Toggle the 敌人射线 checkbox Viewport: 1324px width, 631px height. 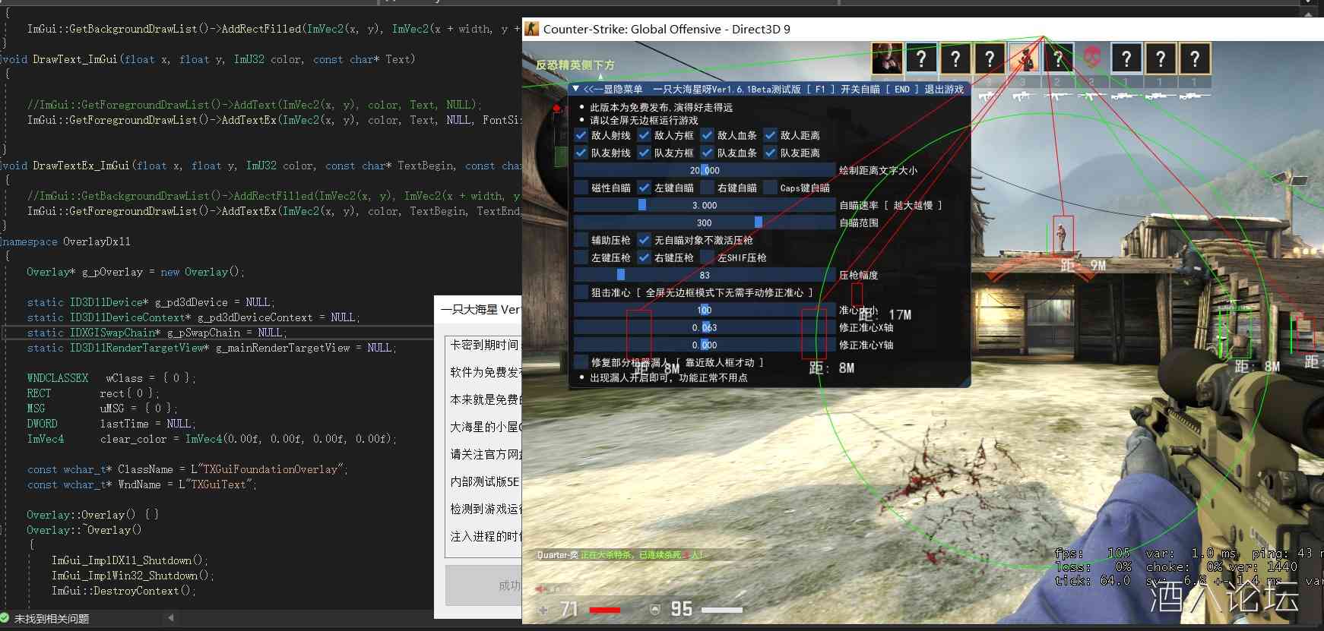(581, 135)
